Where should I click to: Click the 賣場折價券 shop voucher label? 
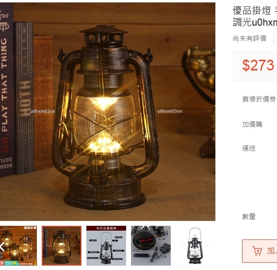[259, 99]
